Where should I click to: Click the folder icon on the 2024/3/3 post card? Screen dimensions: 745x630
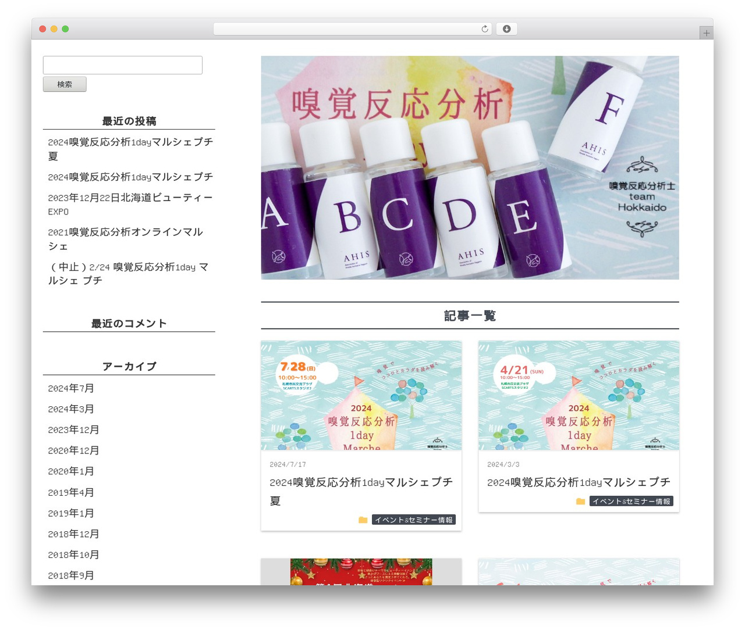coord(580,502)
